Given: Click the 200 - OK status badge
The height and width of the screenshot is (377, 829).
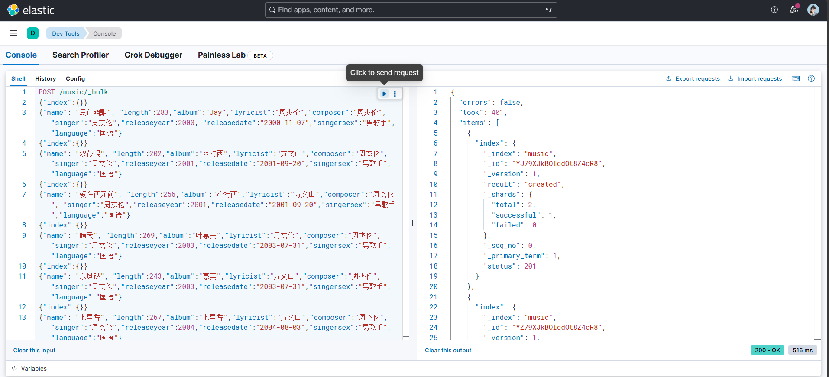Looking at the screenshot, I should click(x=767, y=350).
